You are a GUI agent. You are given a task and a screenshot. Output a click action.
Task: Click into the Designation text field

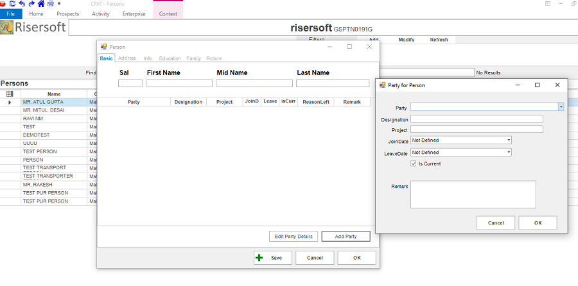point(477,119)
